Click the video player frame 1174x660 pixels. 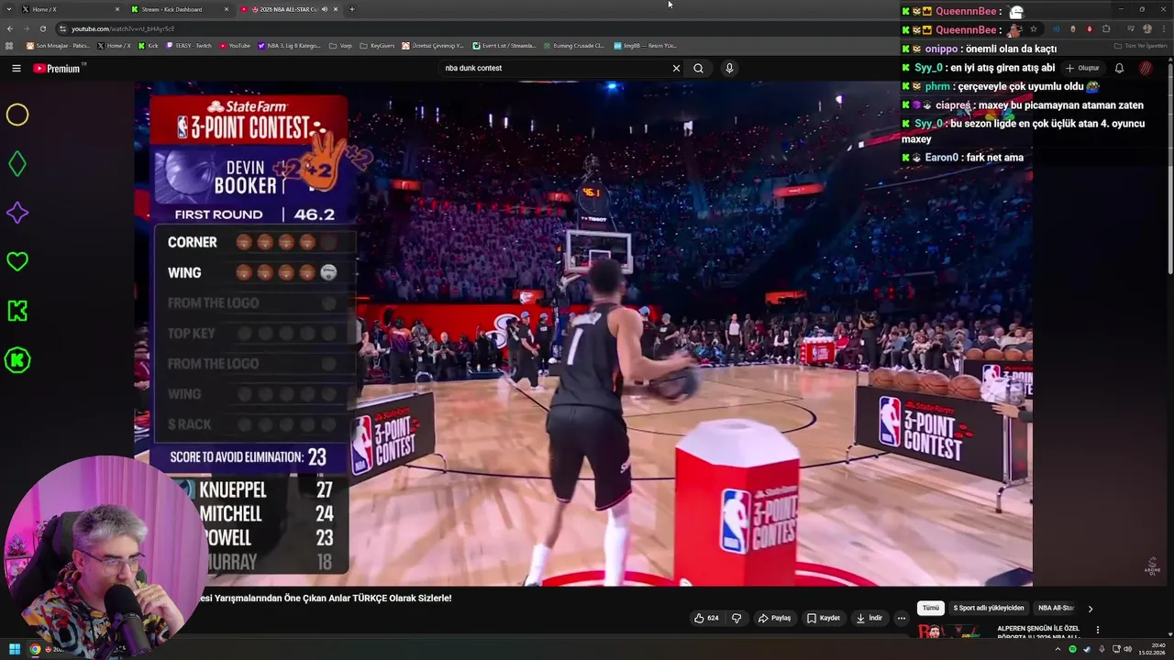(x=583, y=334)
